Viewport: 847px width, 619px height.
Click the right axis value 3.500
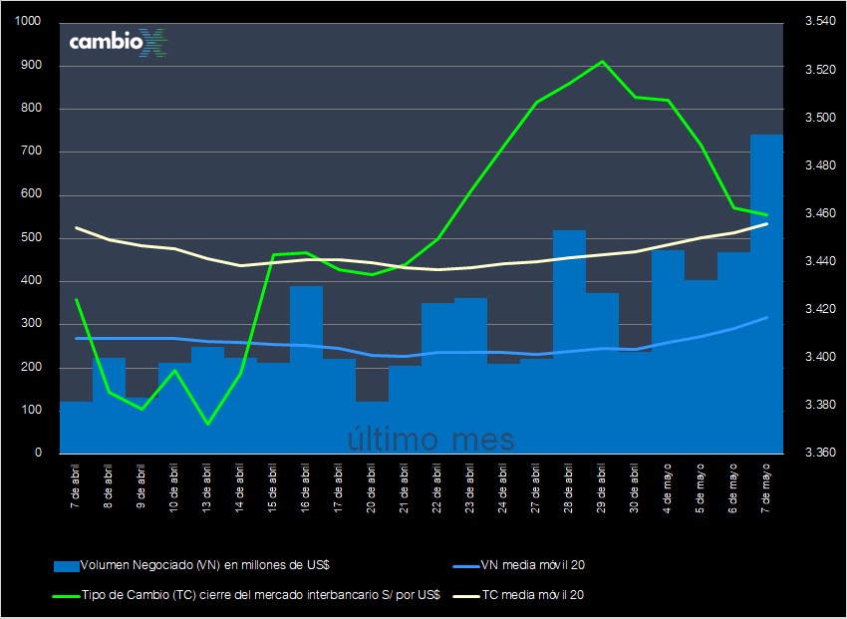coord(820,118)
